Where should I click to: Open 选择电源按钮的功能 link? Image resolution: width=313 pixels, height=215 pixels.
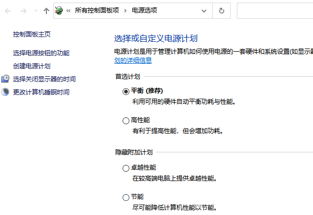tap(41, 53)
